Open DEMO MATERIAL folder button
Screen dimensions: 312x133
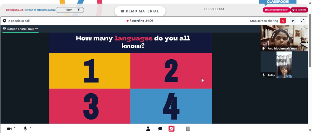pos(140,11)
